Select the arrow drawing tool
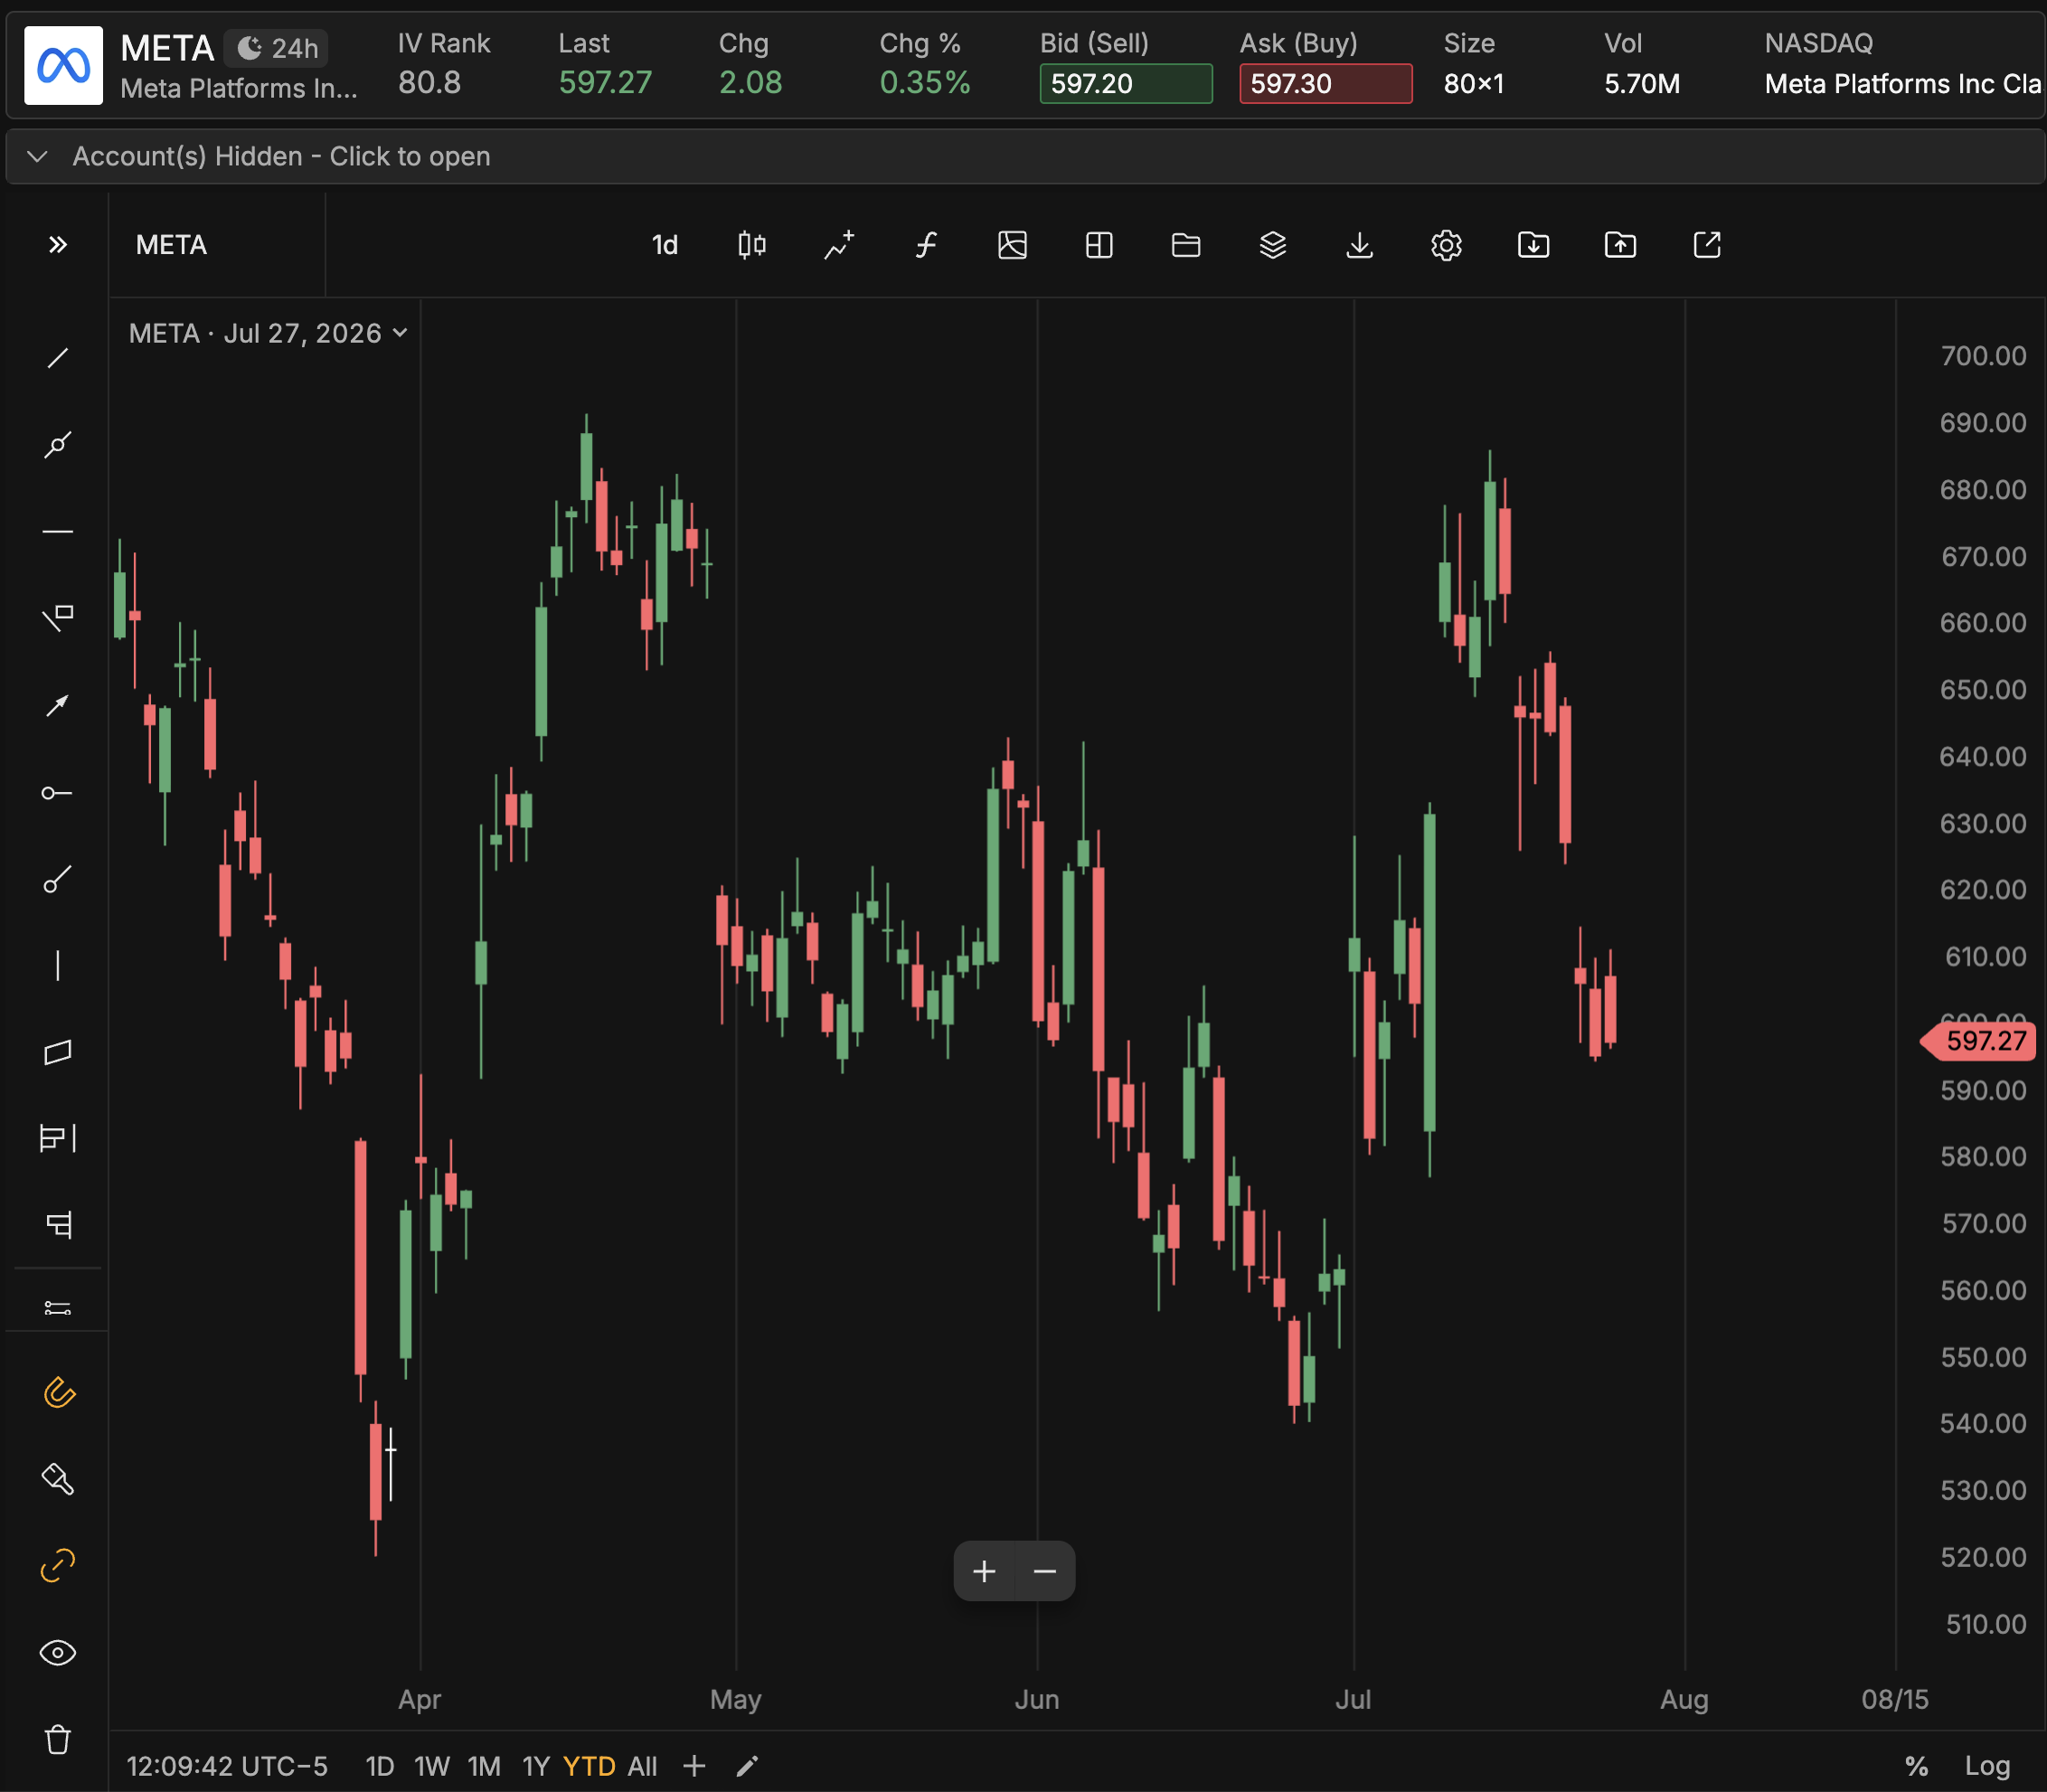 point(58,706)
